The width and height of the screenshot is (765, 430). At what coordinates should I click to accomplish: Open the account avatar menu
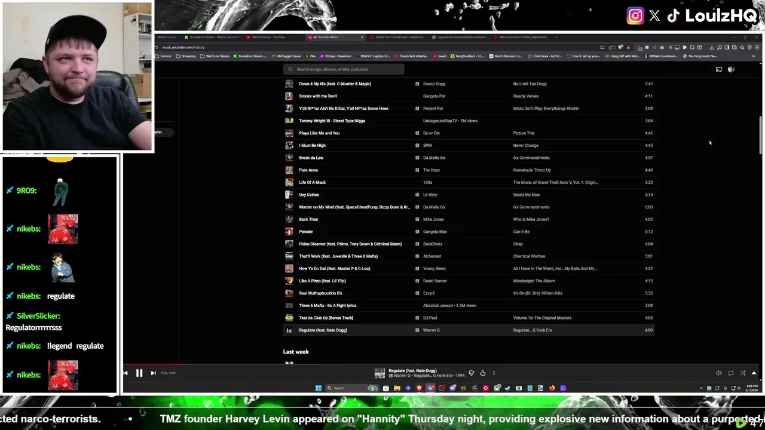pos(731,69)
